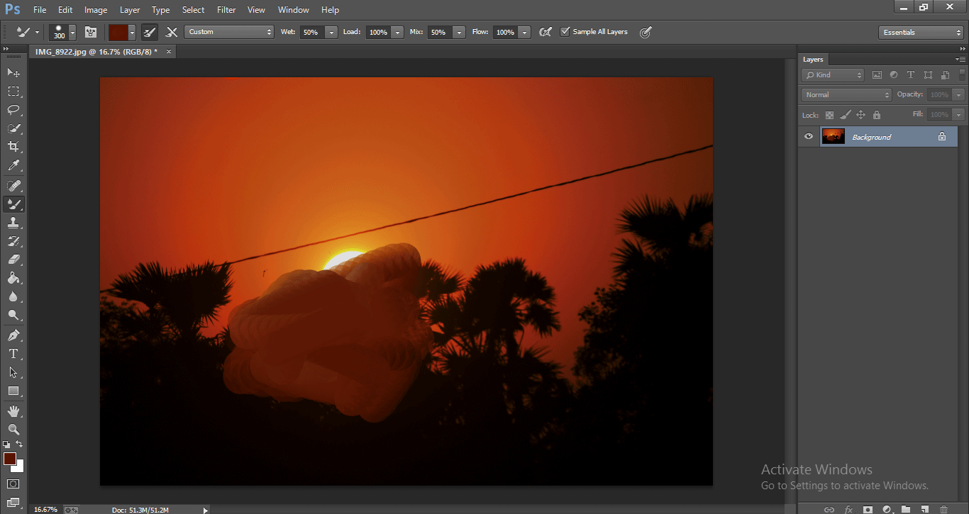Select the Eyedropper tool
Image resolution: width=969 pixels, height=514 pixels.
coord(13,165)
